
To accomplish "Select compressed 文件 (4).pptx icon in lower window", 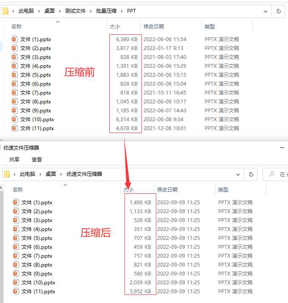I will click(x=16, y=229).
